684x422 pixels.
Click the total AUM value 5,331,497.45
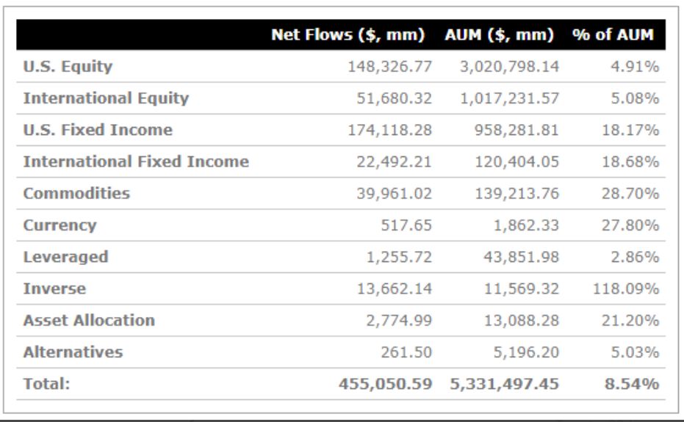point(503,384)
